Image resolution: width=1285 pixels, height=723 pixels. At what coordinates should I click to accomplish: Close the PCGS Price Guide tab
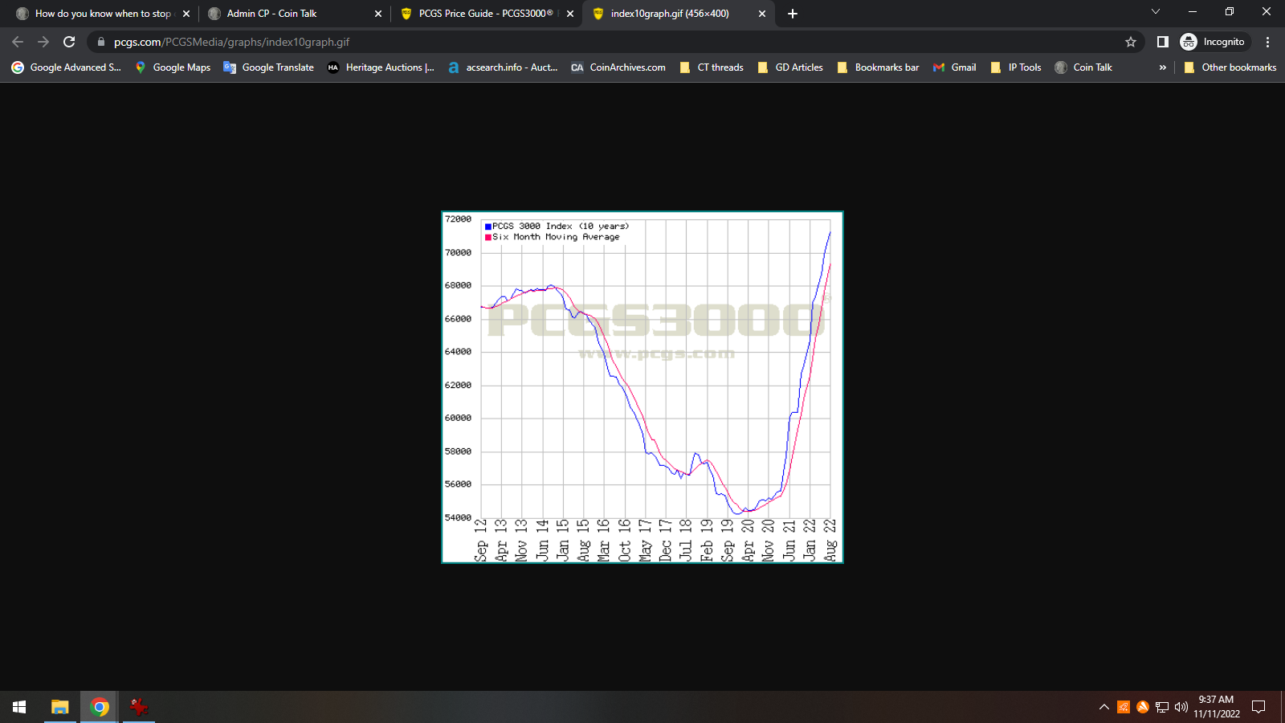[570, 14]
